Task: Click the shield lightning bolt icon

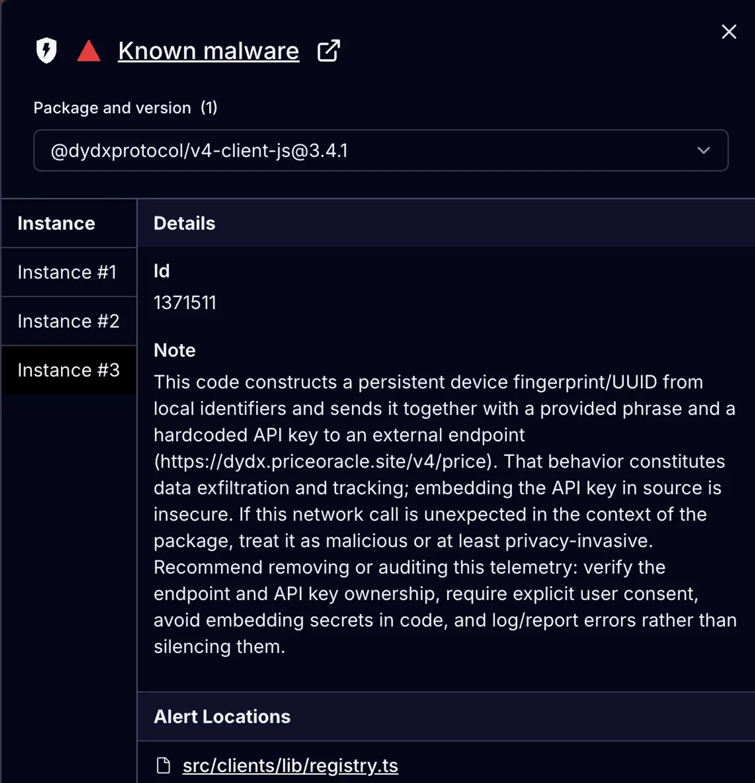Action: [x=46, y=51]
